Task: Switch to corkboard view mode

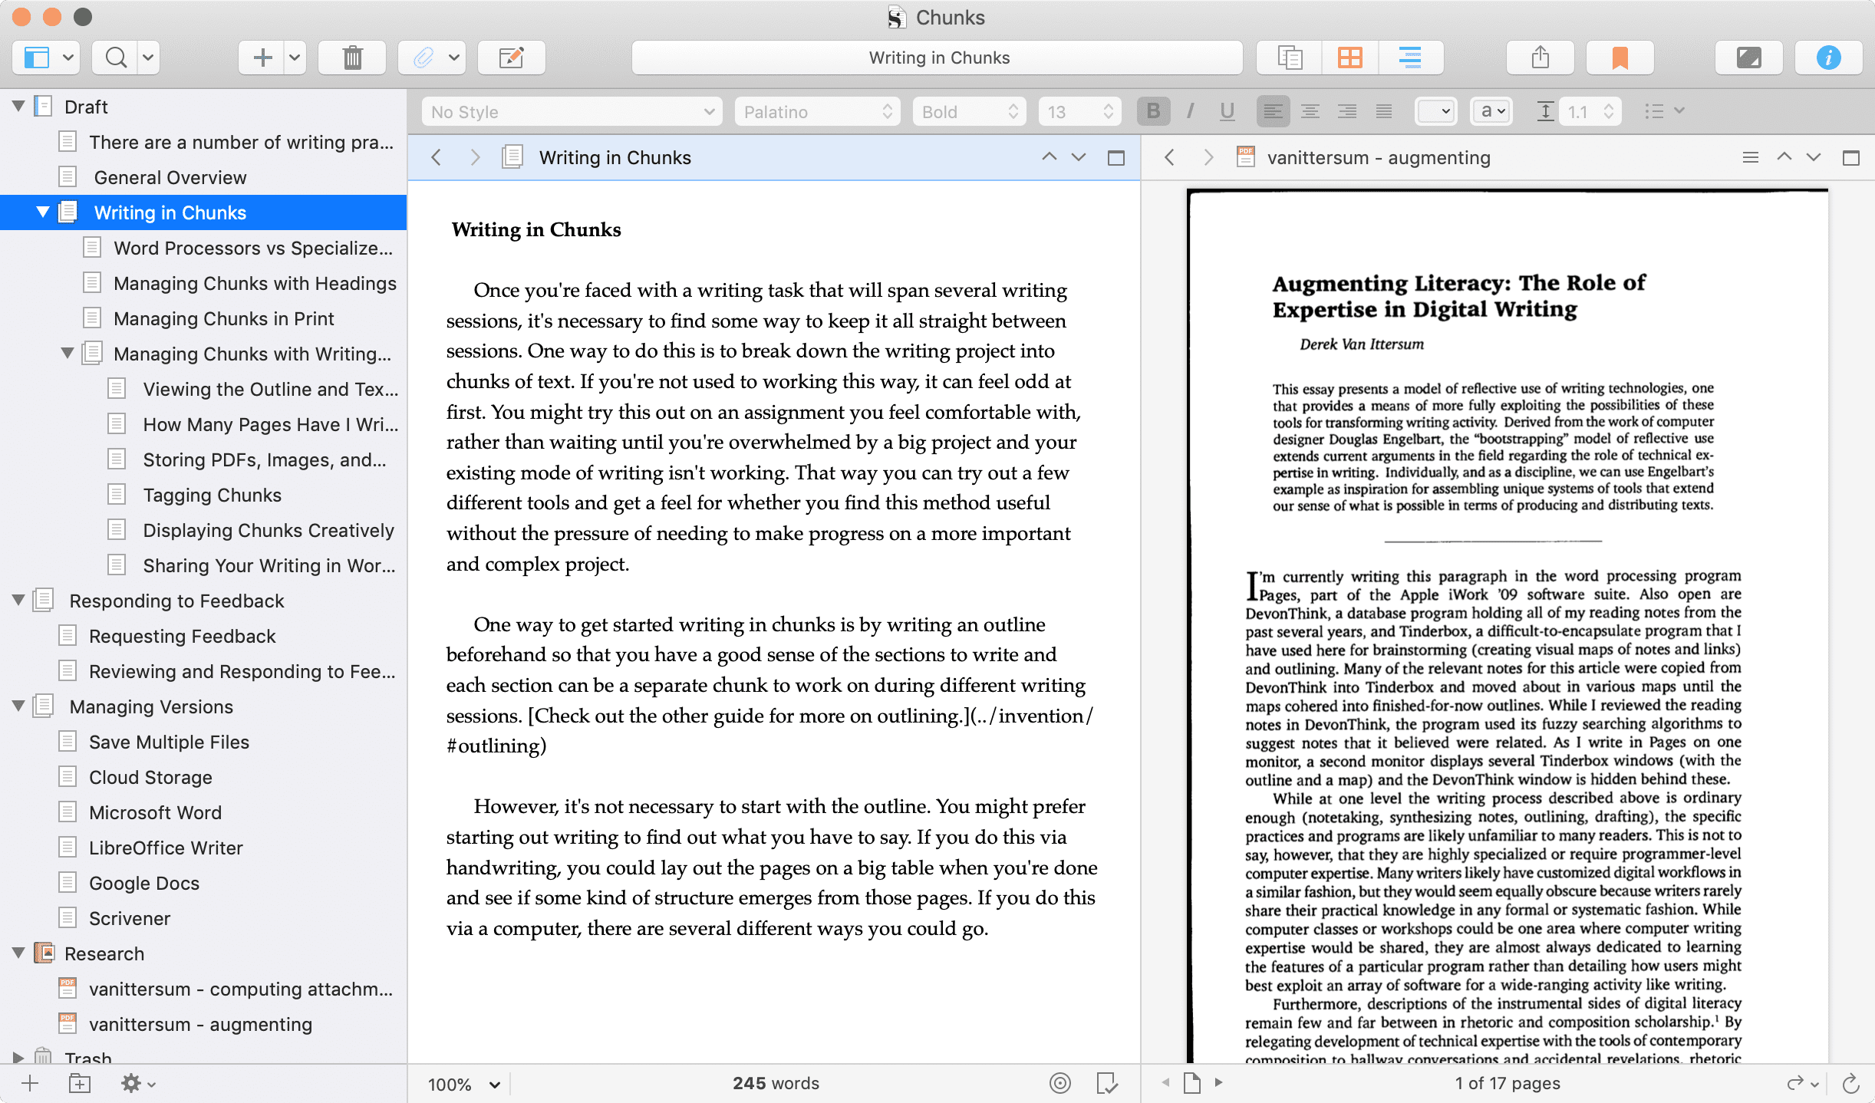Action: 1349,58
